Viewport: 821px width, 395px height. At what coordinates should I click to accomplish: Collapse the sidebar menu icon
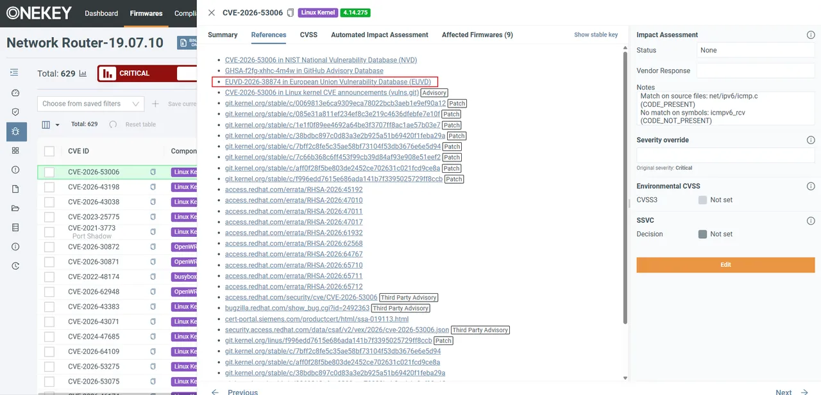pos(14,73)
